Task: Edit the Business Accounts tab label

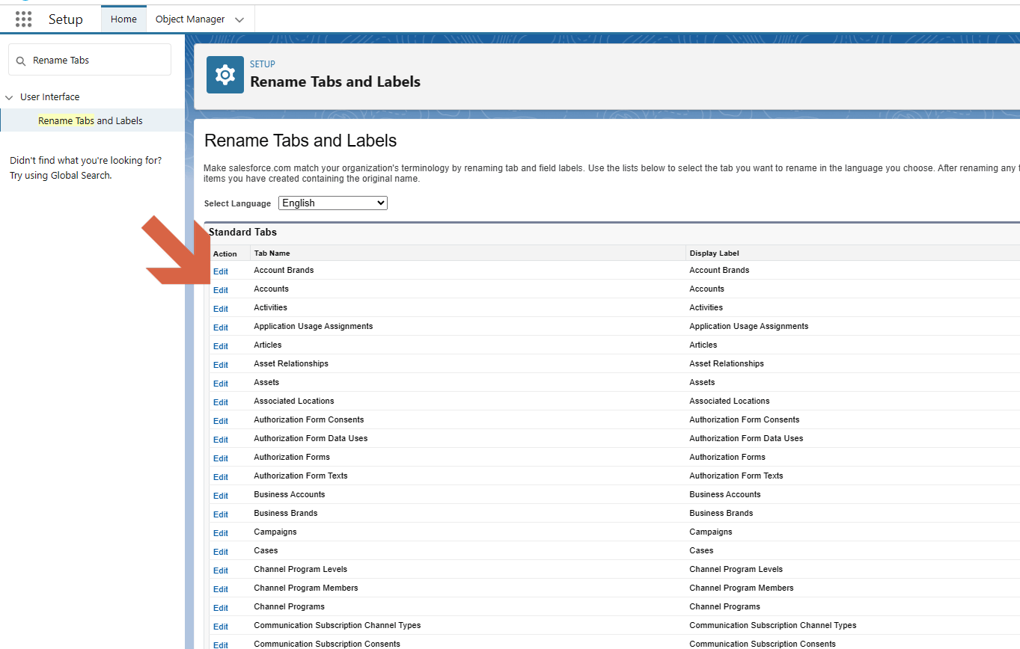Action: click(220, 495)
